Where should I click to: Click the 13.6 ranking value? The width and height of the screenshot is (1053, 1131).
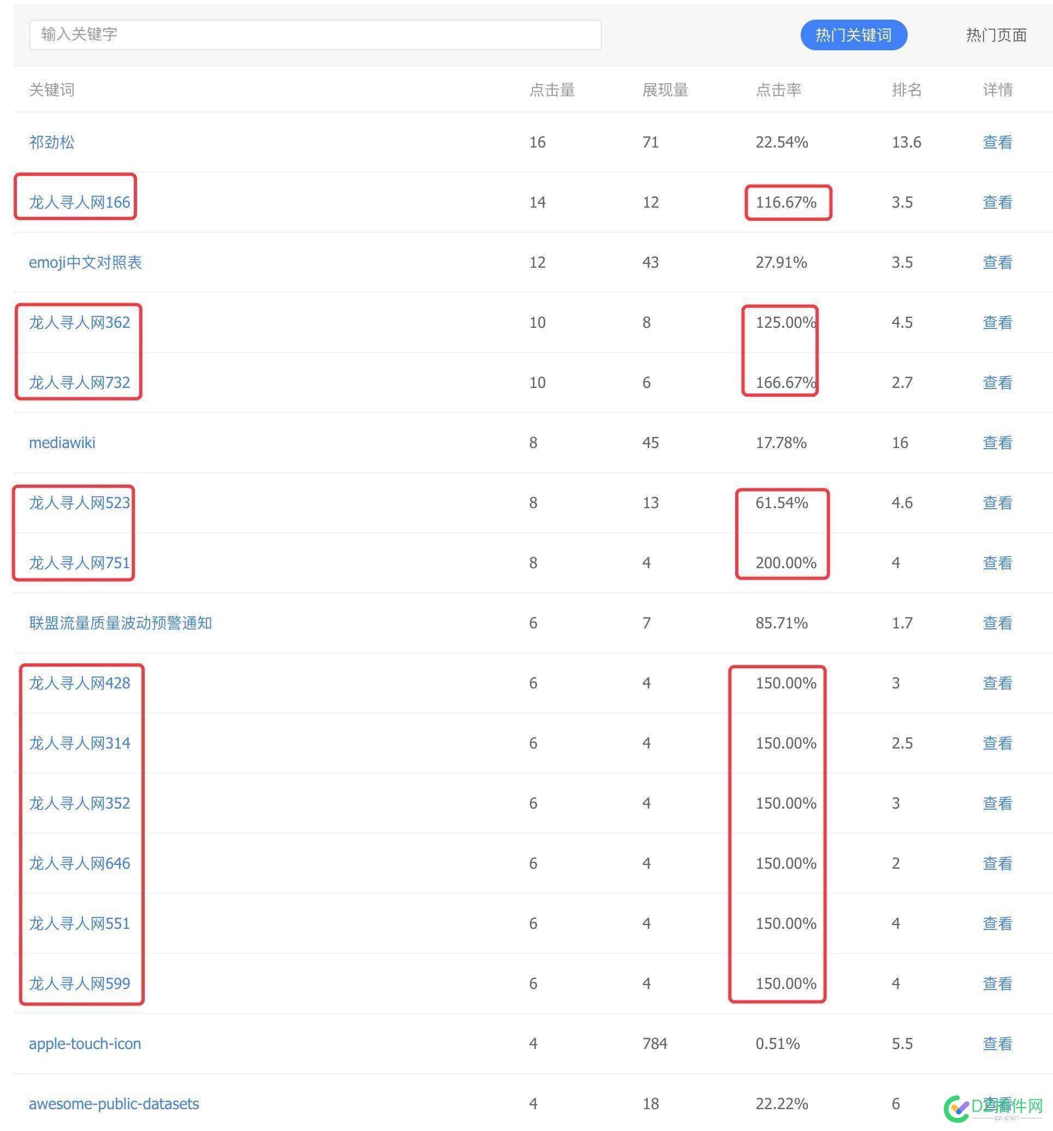click(906, 142)
